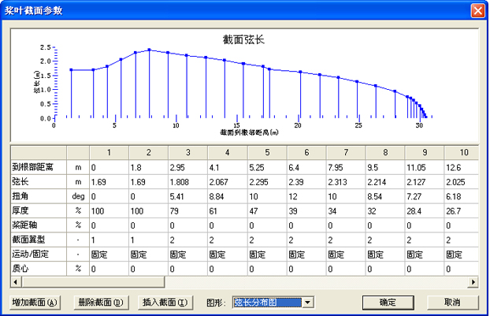The image size is (490, 316).
Task: Close the 桨叶截面参数 dialog window
Action: coord(477,10)
